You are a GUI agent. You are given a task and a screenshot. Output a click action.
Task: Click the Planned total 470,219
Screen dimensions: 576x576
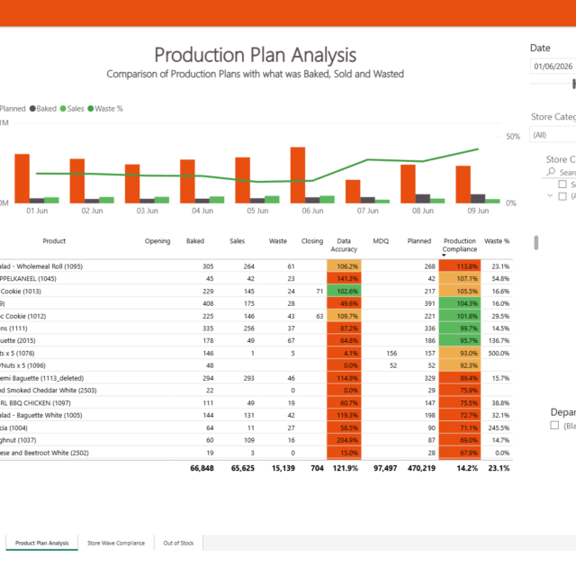421,468
